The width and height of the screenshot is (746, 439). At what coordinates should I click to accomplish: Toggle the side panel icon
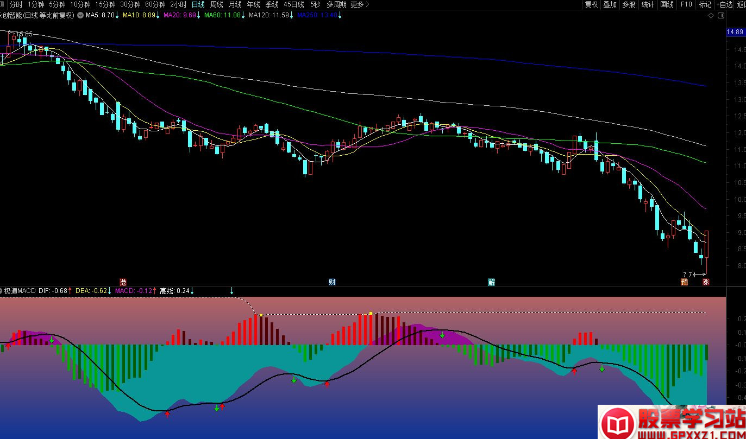720,16
